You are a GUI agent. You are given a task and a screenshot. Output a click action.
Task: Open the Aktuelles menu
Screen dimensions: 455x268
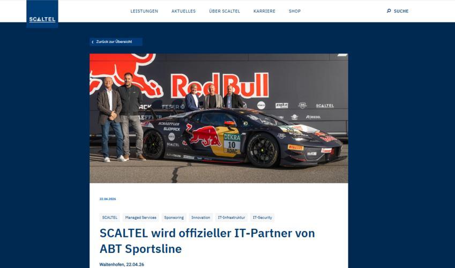[x=183, y=11]
